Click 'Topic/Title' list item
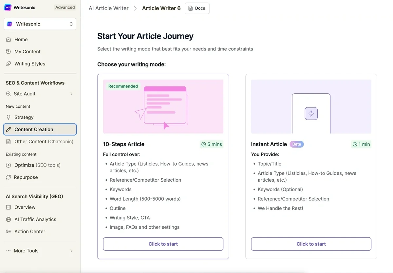393x273 pixels. click(x=270, y=164)
